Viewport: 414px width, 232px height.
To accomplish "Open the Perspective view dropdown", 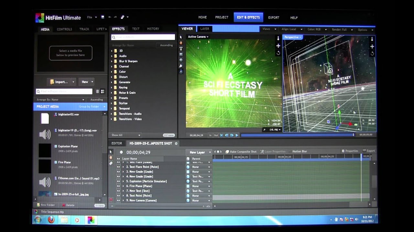I will point(293,37).
